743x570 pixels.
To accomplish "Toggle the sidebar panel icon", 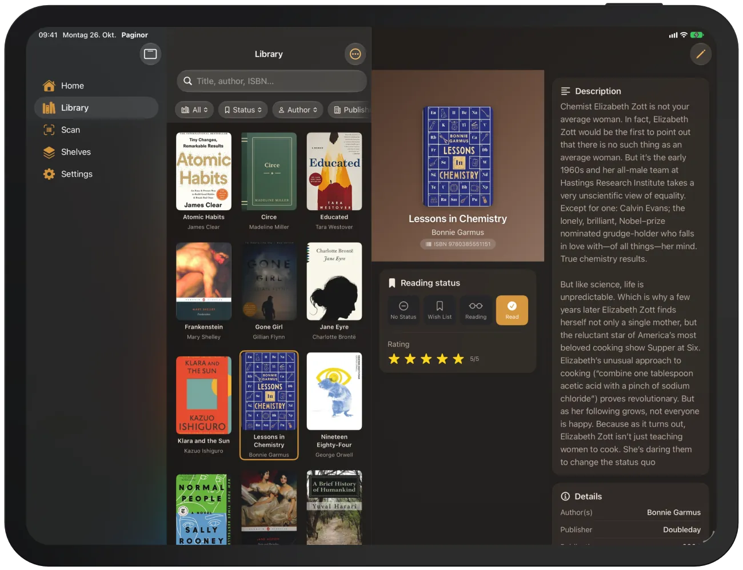I will click(x=150, y=54).
